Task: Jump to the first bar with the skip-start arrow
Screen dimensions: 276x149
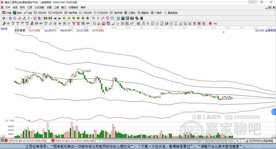Action: pyautogui.click(x=45, y=18)
